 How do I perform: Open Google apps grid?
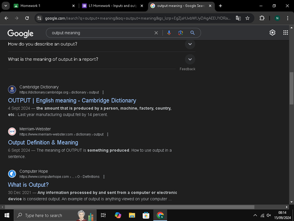pos(286,32)
